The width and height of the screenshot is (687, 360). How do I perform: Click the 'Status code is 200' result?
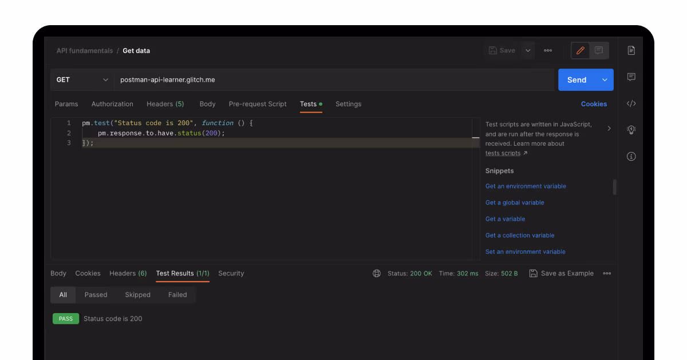pyautogui.click(x=113, y=319)
